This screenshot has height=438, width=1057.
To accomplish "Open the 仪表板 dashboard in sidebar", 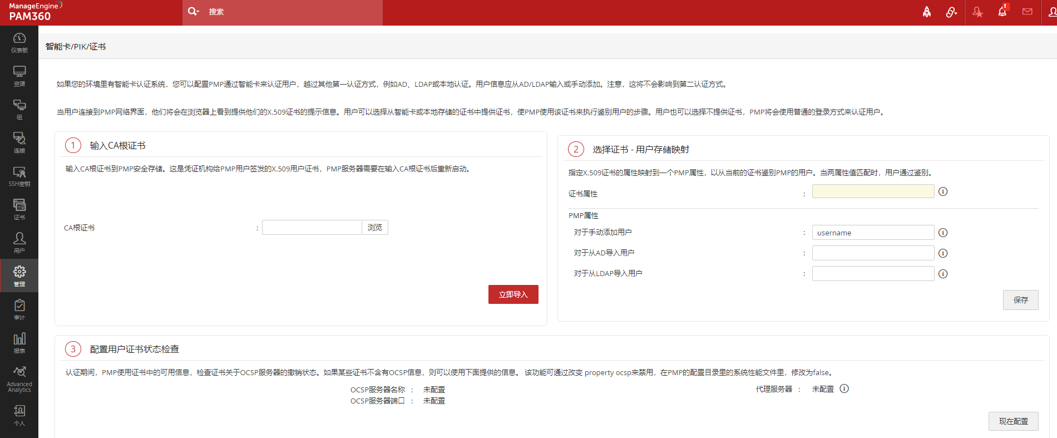I will coord(19,42).
